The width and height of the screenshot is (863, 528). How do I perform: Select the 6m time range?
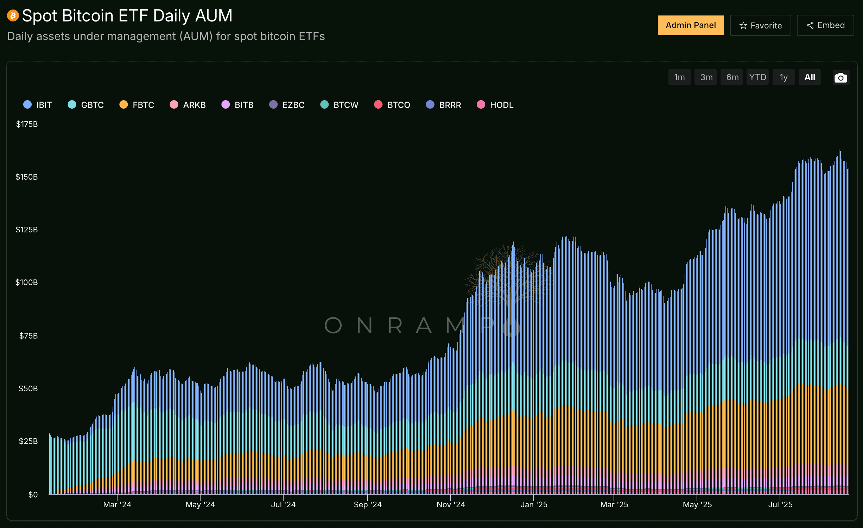click(732, 77)
